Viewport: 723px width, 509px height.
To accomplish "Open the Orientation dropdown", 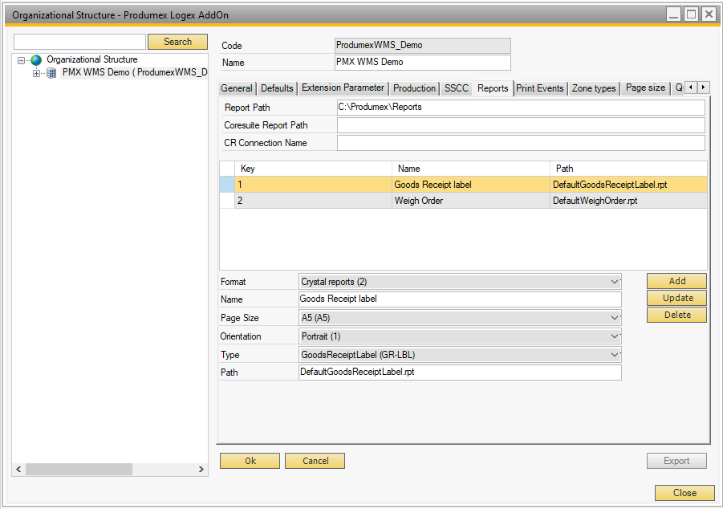I will [x=615, y=336].
